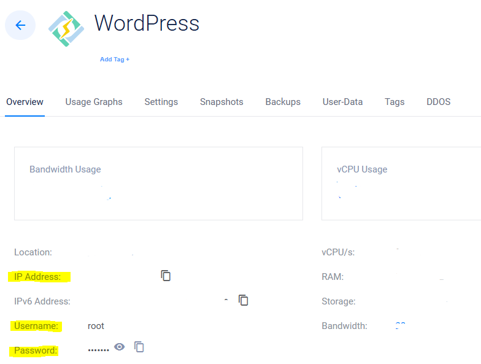Click the IPv6 Address label
The image size is (481, 364).
(42, 301)
